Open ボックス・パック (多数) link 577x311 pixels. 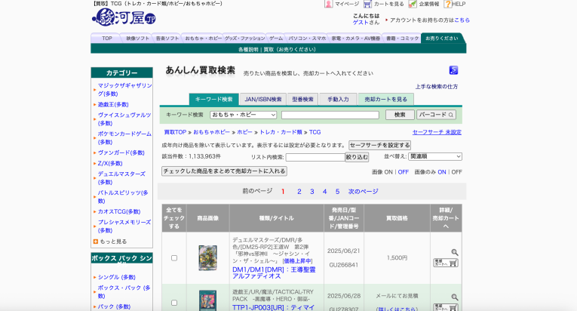point(124,292)
